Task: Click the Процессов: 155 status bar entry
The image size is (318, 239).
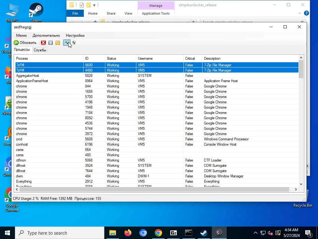Action: point(88,198)
